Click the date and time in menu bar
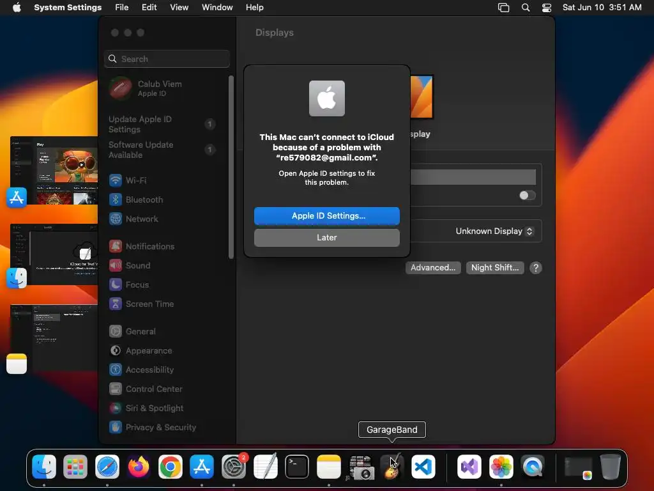The image size is (654, 491). tap(602, 8)
